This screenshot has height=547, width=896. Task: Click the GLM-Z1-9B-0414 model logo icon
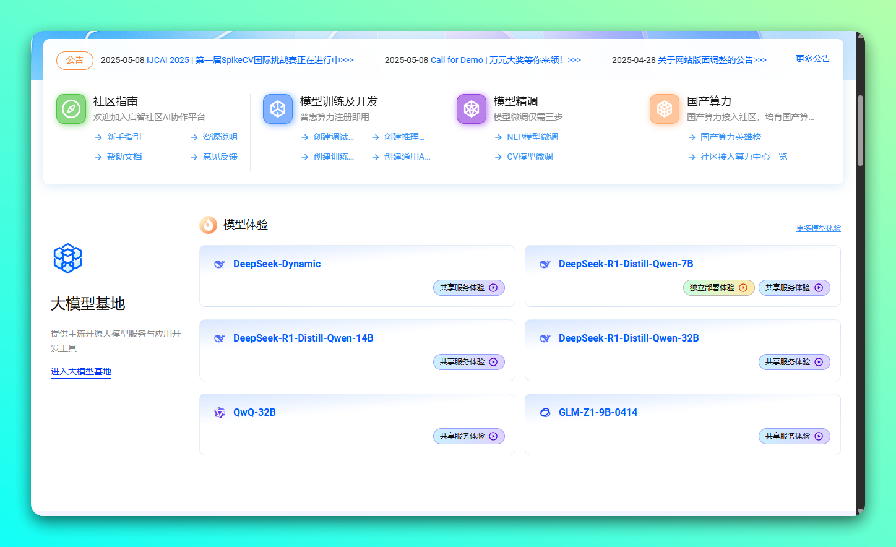click(x=545, y=413)
